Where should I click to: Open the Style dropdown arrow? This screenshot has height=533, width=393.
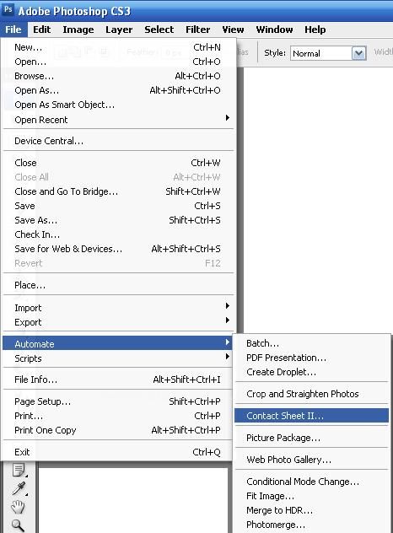358,53
